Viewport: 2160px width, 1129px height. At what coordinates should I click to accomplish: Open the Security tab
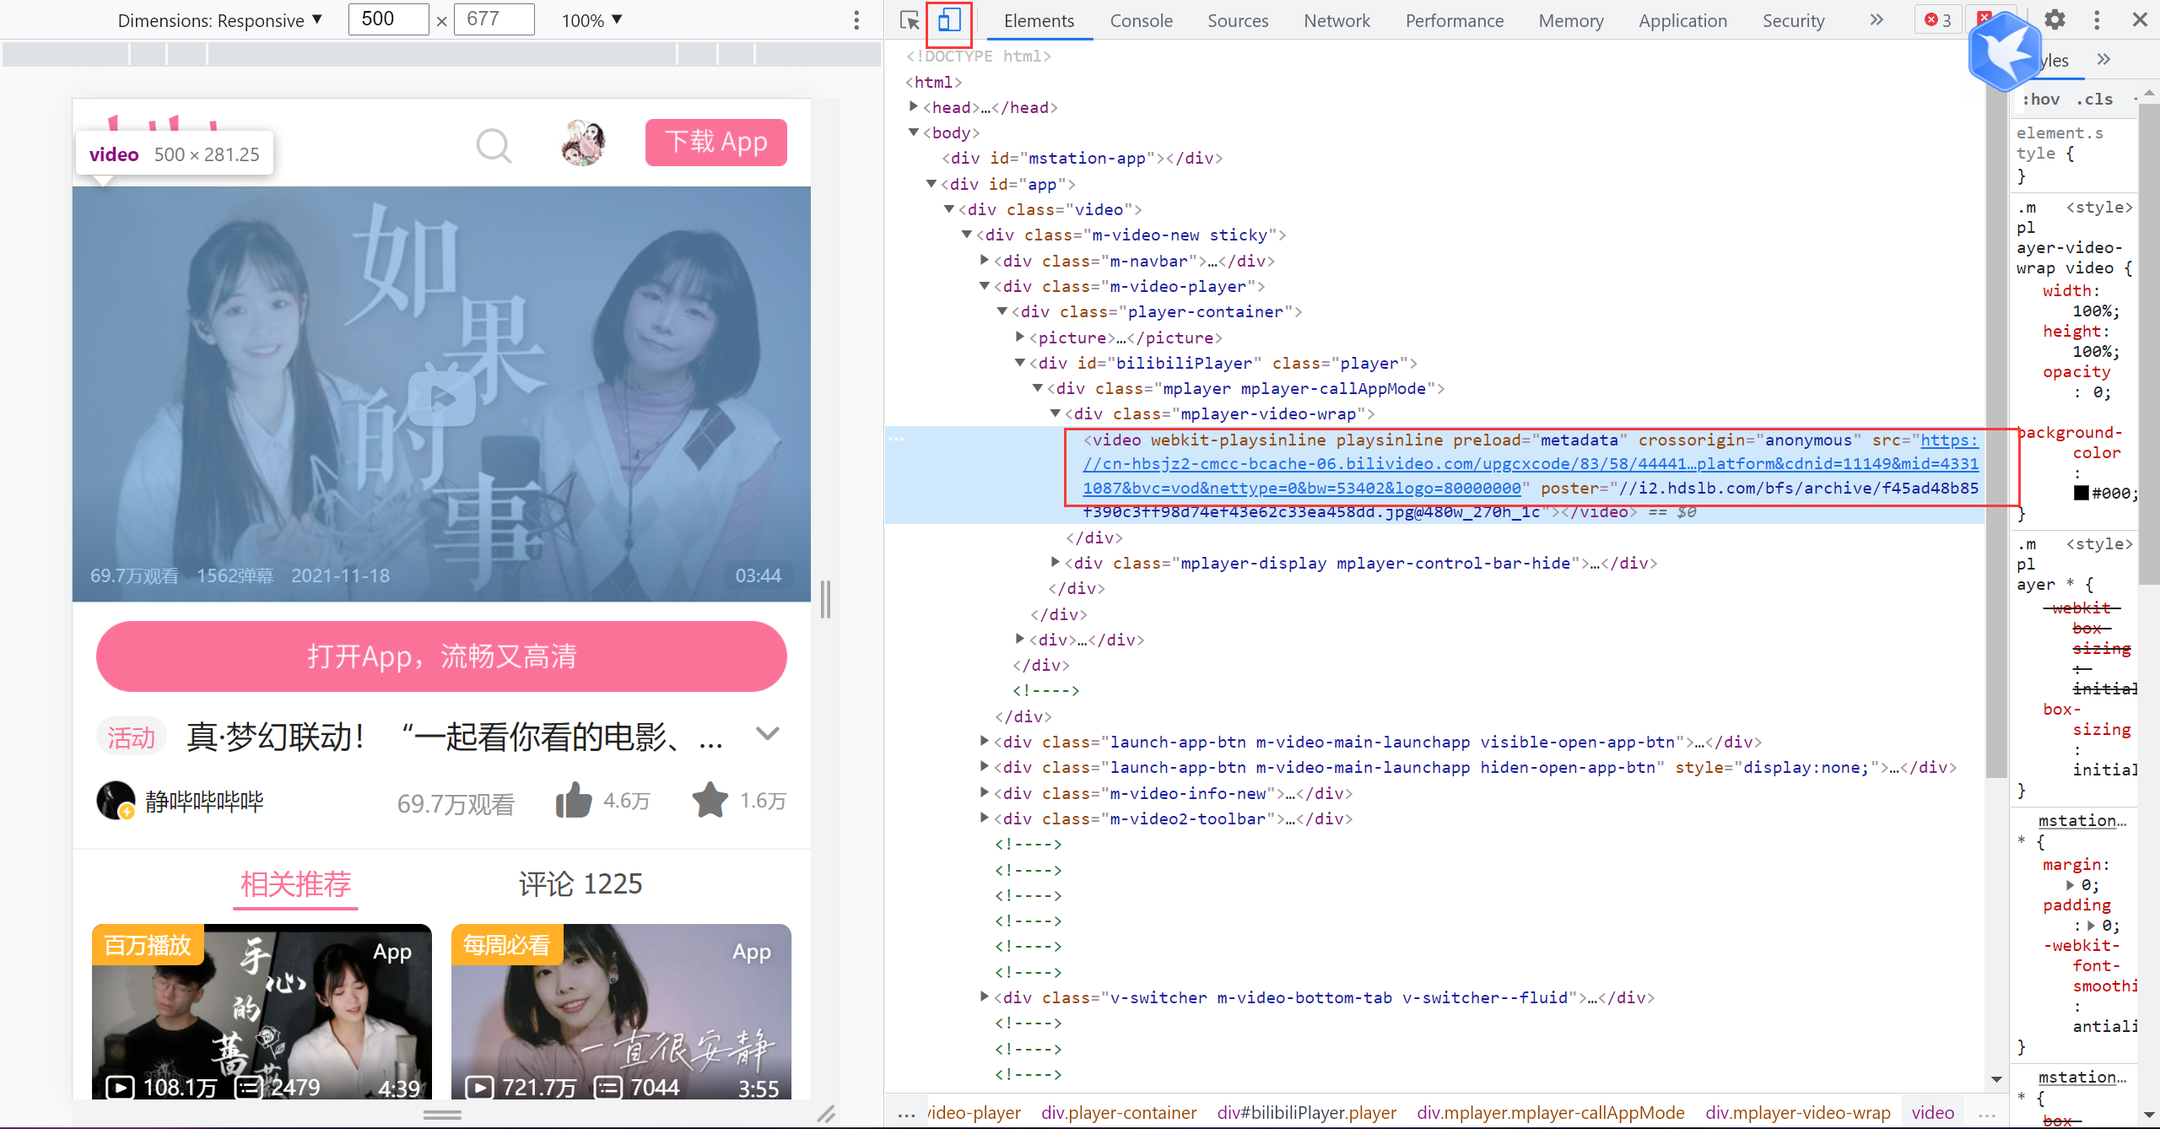(x=1793, y=20)
